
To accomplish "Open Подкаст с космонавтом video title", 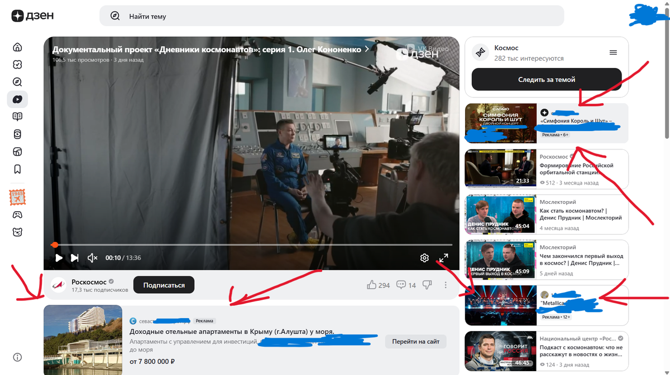I will 581,350.
